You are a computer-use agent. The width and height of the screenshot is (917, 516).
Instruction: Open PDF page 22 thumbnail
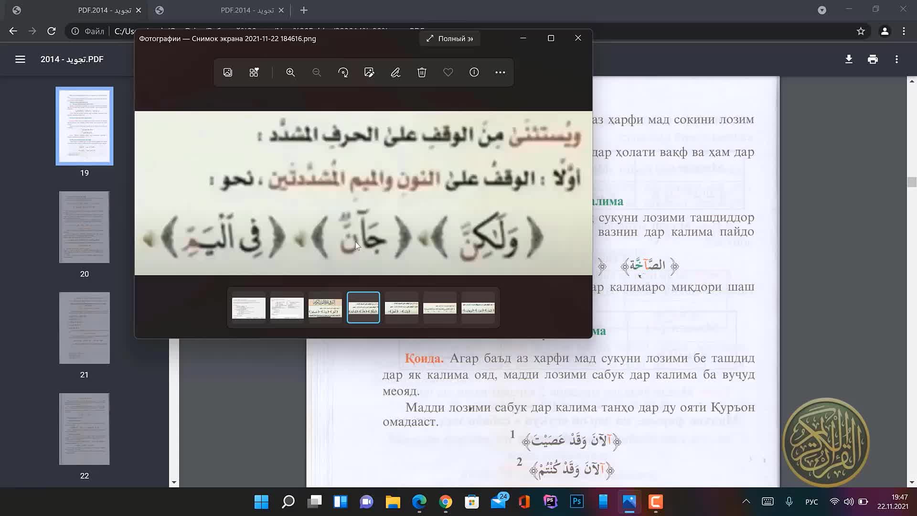(x=85, y=429)
